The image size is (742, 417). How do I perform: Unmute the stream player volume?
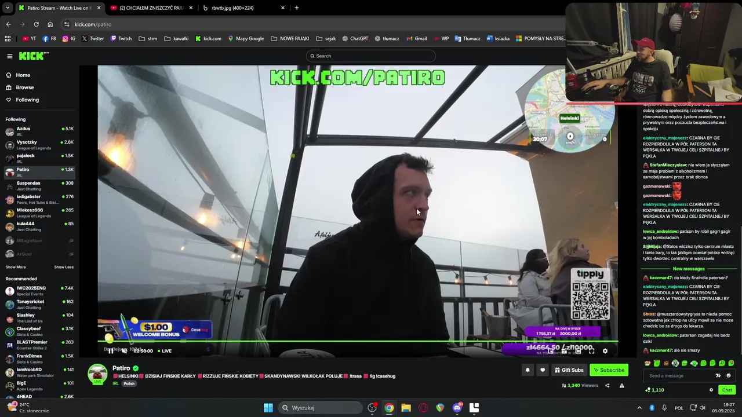click(x=124, y=351)
